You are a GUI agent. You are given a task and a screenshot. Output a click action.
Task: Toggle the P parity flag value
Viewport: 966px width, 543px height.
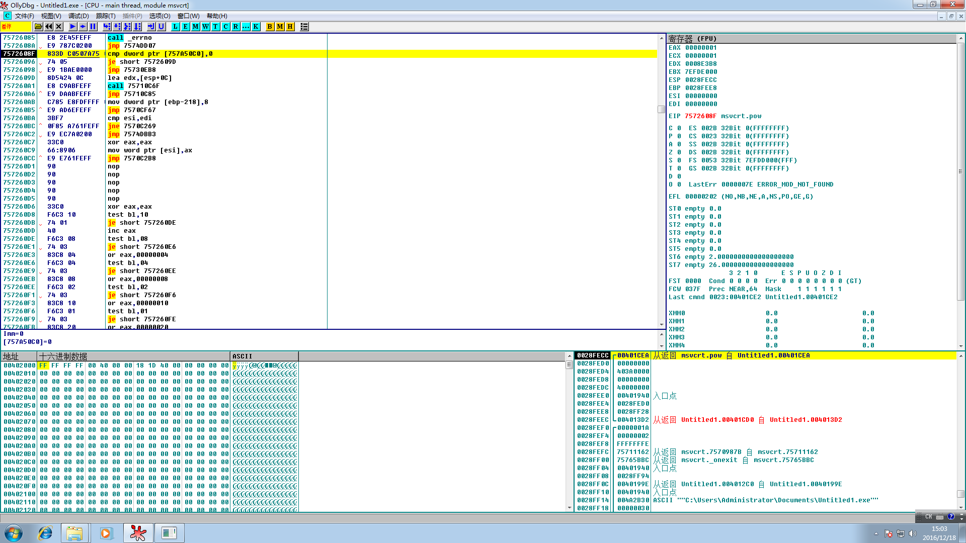tap(679, 136)
